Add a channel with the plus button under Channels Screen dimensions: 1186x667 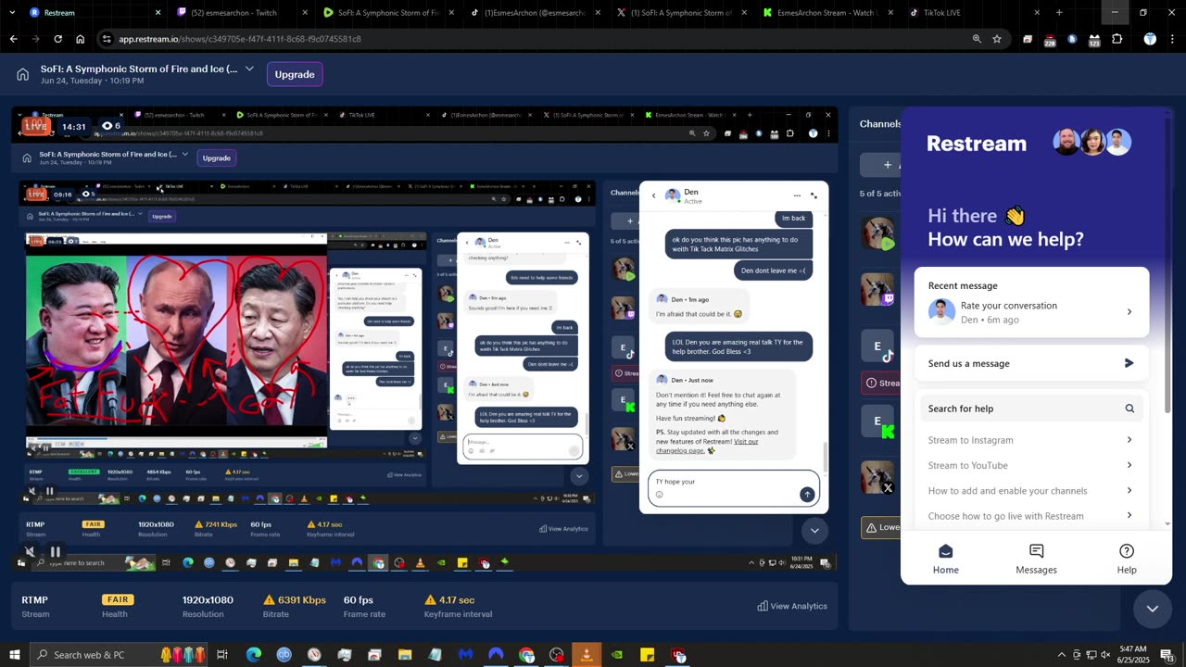(880, 165)
